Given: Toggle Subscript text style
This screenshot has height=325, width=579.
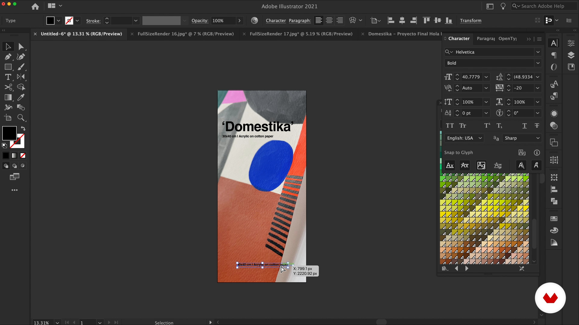Looking at the screenshot, I should click(x=499, y=126).
